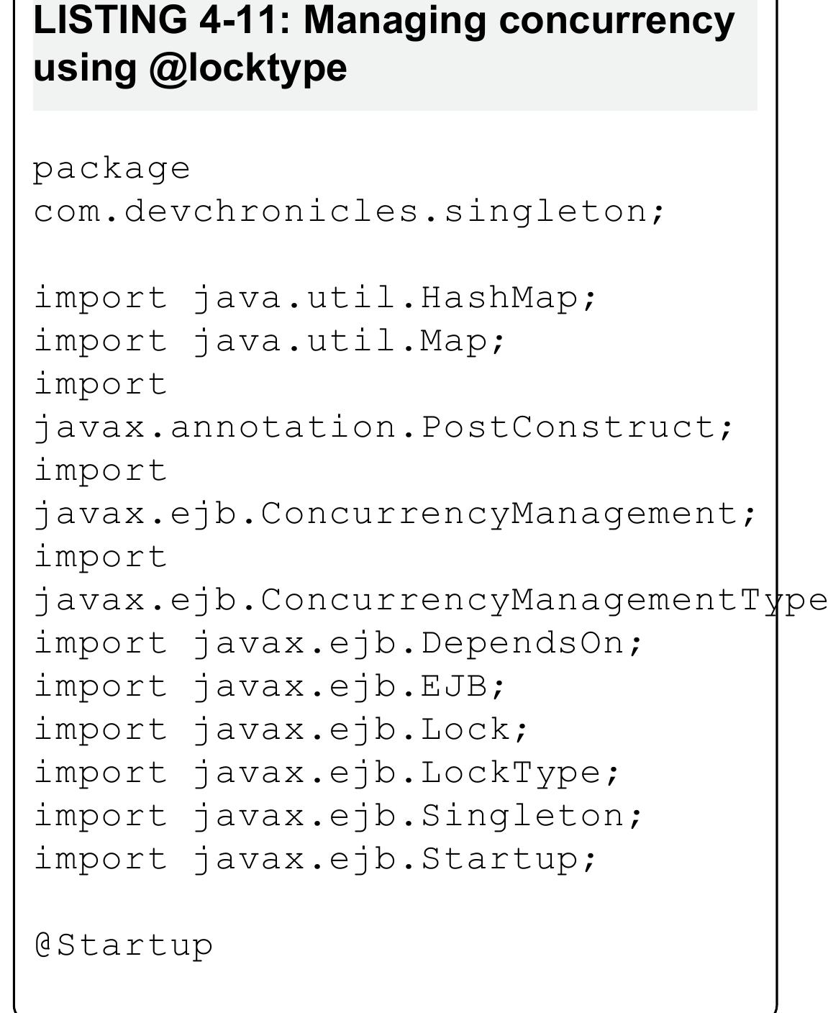Click the import javax.ejb.Singleton line
This screenshot has width=828, height=1013.
click(338, 816)
